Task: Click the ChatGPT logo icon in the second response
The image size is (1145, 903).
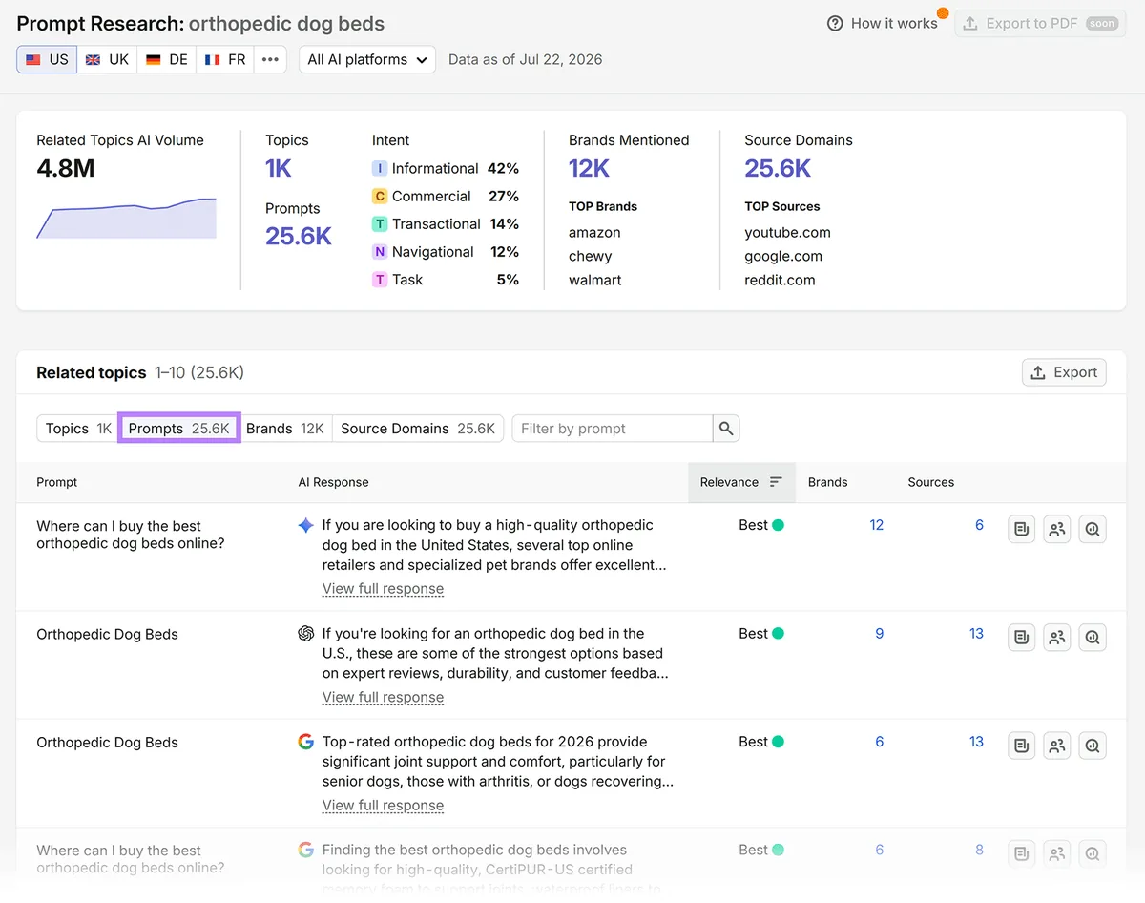Action: [305, 633]
